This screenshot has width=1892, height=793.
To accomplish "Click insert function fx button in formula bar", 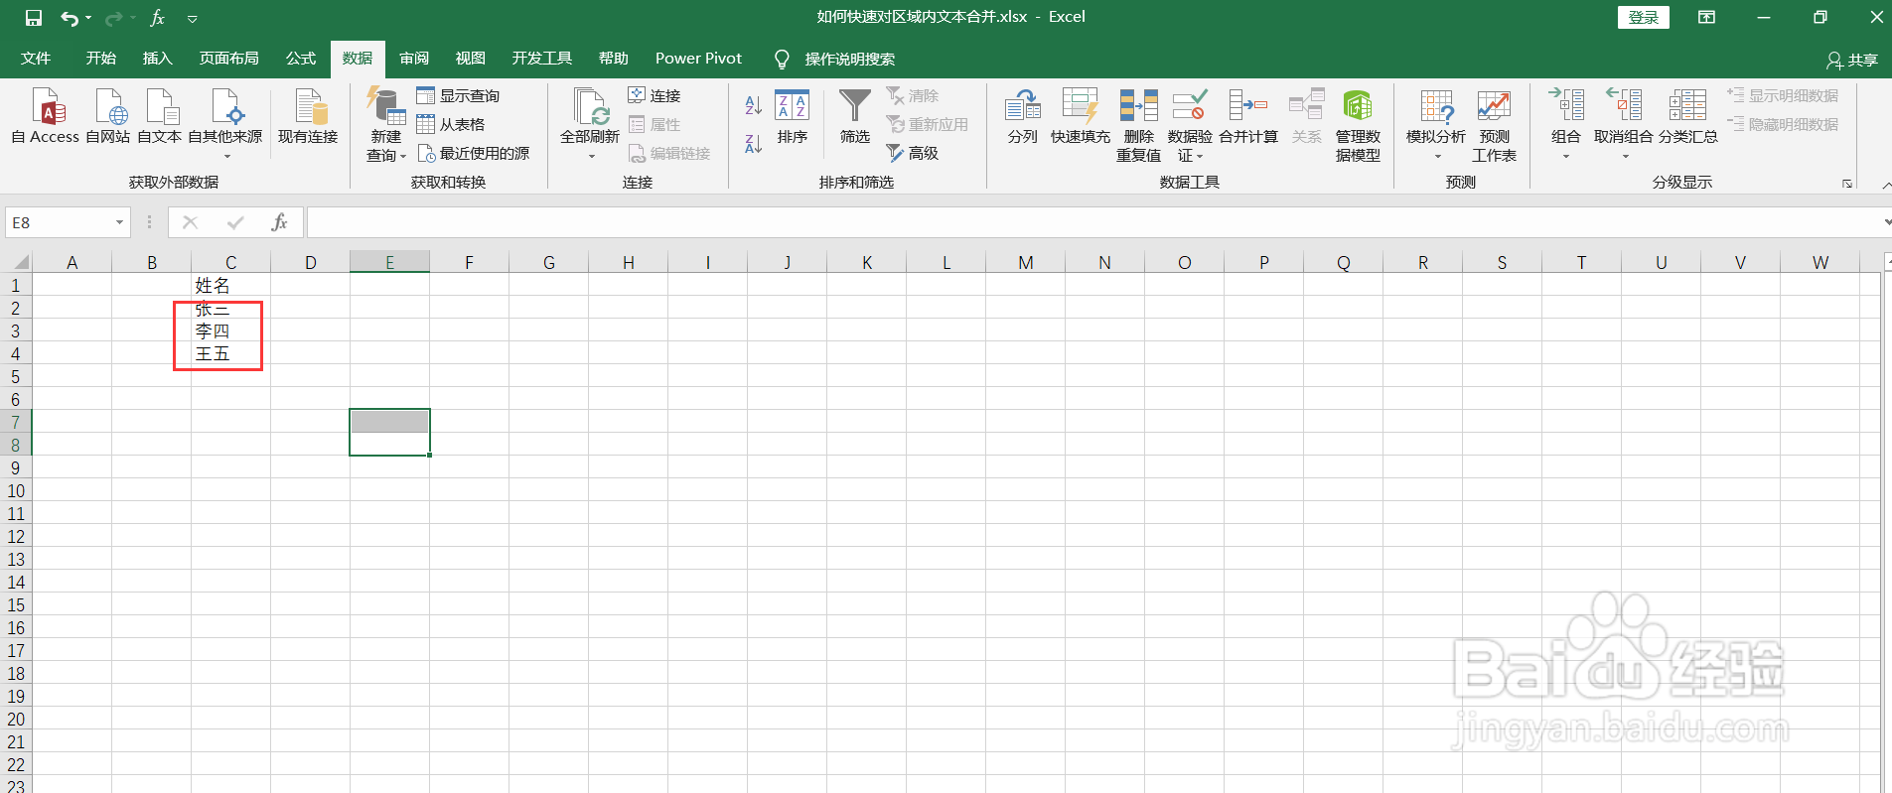I will pos(279,222).
